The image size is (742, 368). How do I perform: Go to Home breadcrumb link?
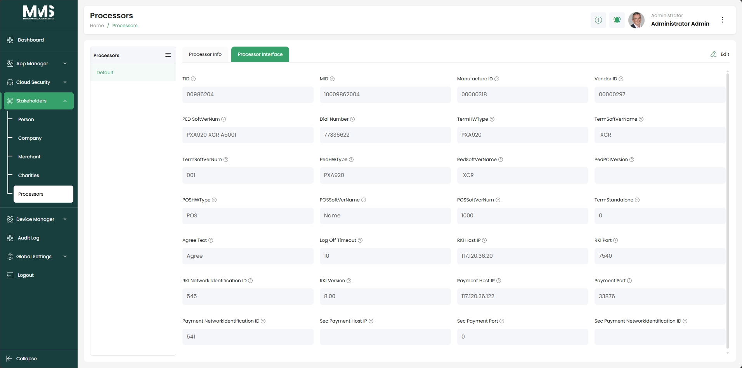pyautogui.click(x=97, y=26)
